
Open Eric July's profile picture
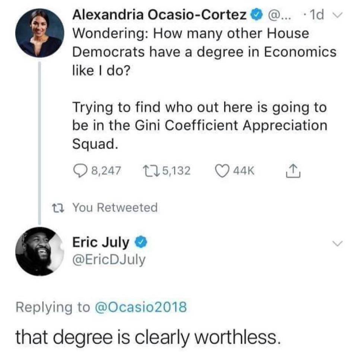[39, 251]
